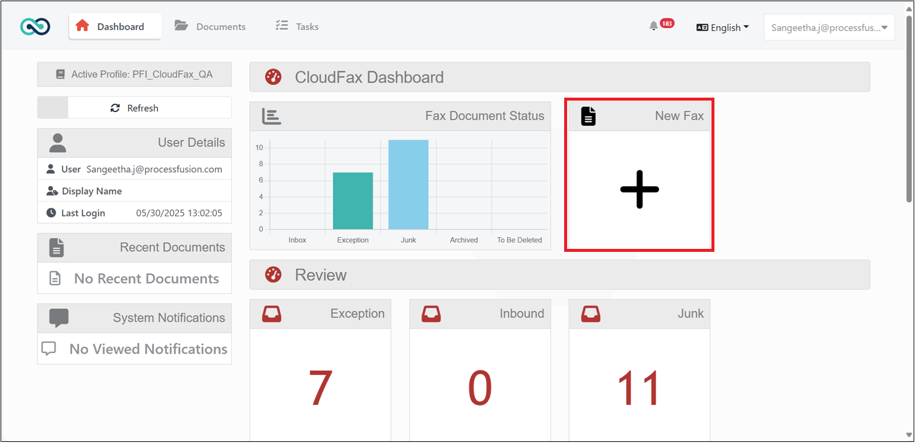Click the 183 notification badge

(x=667, y=23)
